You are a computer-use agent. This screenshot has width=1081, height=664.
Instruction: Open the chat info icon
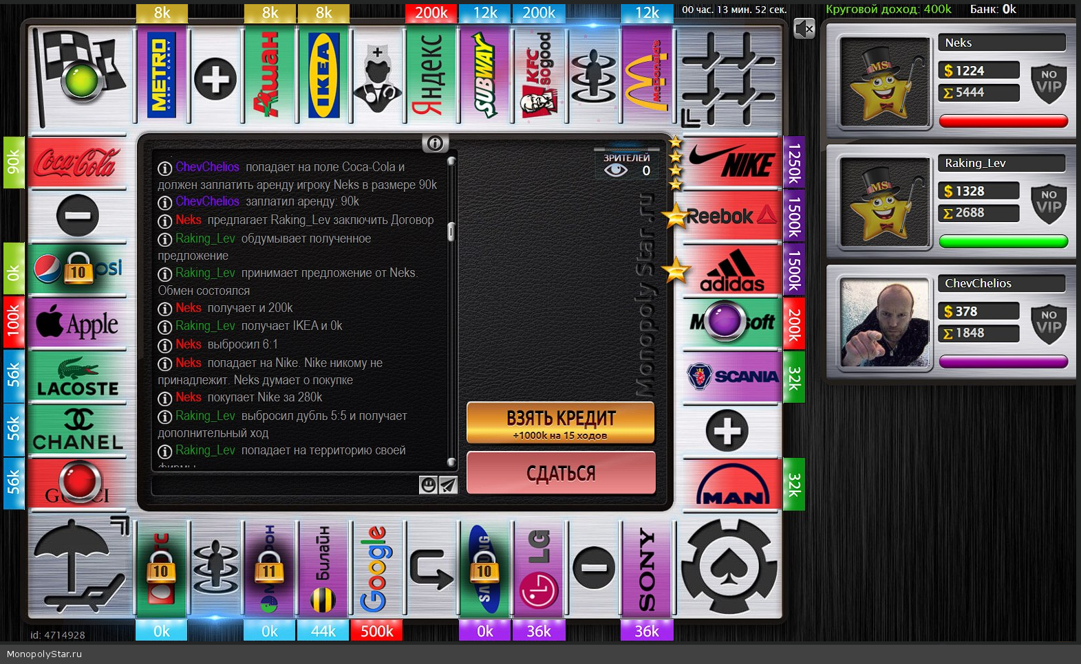coord(435,143)
